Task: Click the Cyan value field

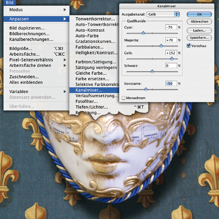Action: (171, 27)
